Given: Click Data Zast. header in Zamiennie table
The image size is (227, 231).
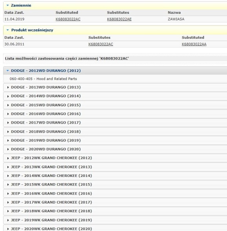Looking at the screenshot, I should 14,13.
